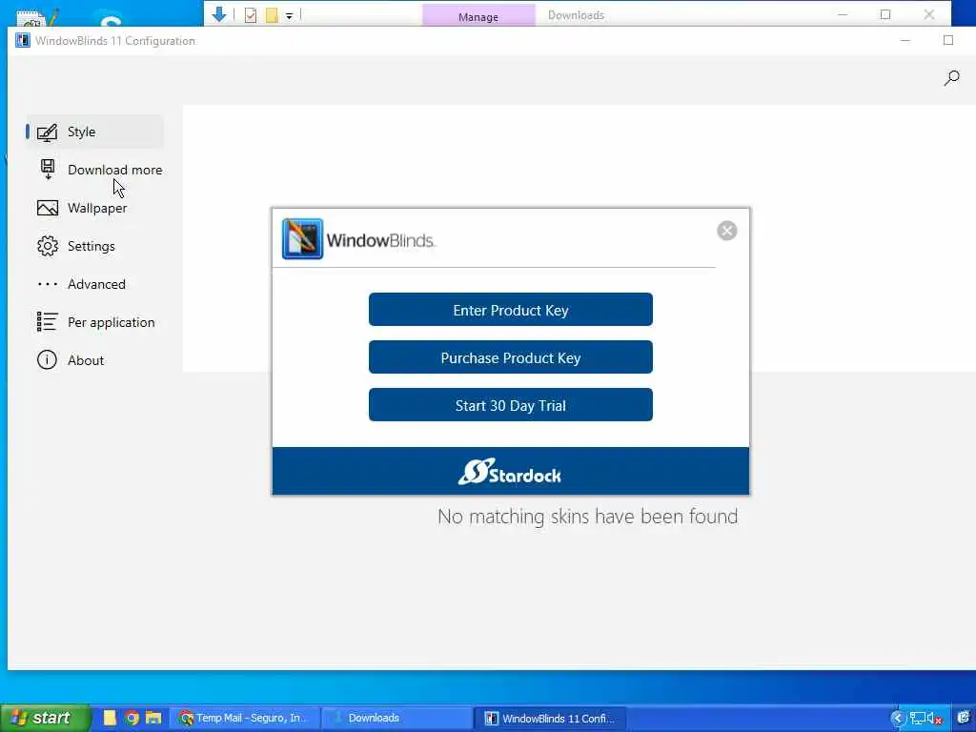Click the Per application list icon

(x=48, y=322)
